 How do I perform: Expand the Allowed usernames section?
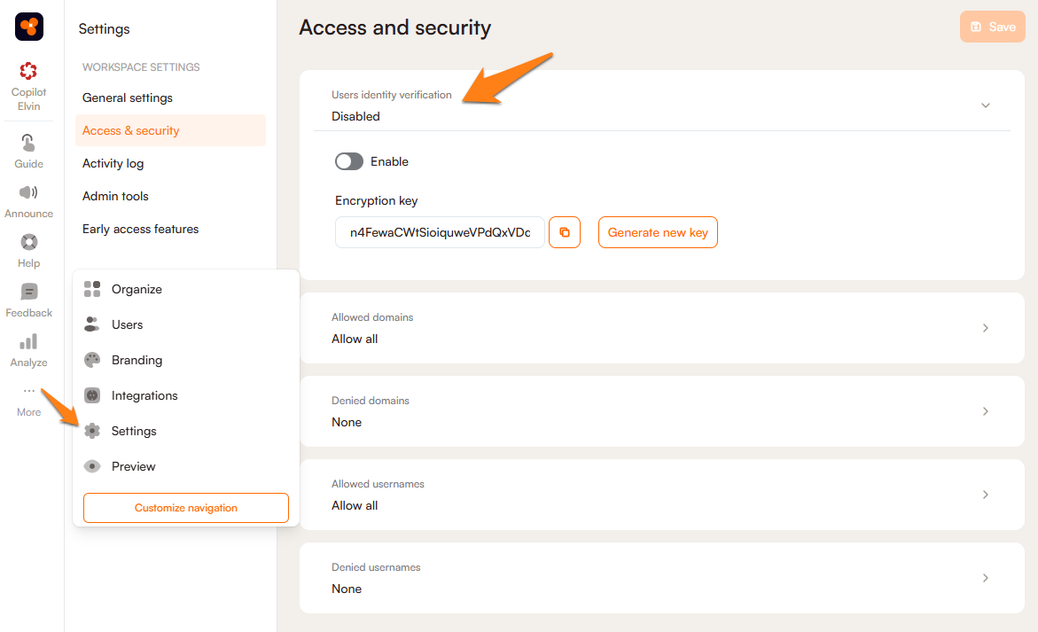point(985,495)
